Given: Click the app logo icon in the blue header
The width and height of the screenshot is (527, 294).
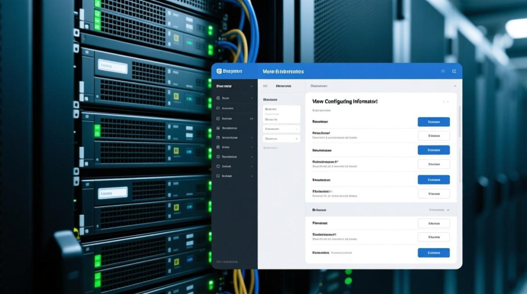Looking at the screenshot, I should (x=219, y=71).
